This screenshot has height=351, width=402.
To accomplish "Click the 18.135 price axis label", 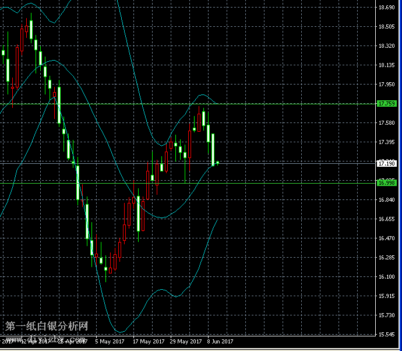I will pyautogui.click(x=387, y=65).
